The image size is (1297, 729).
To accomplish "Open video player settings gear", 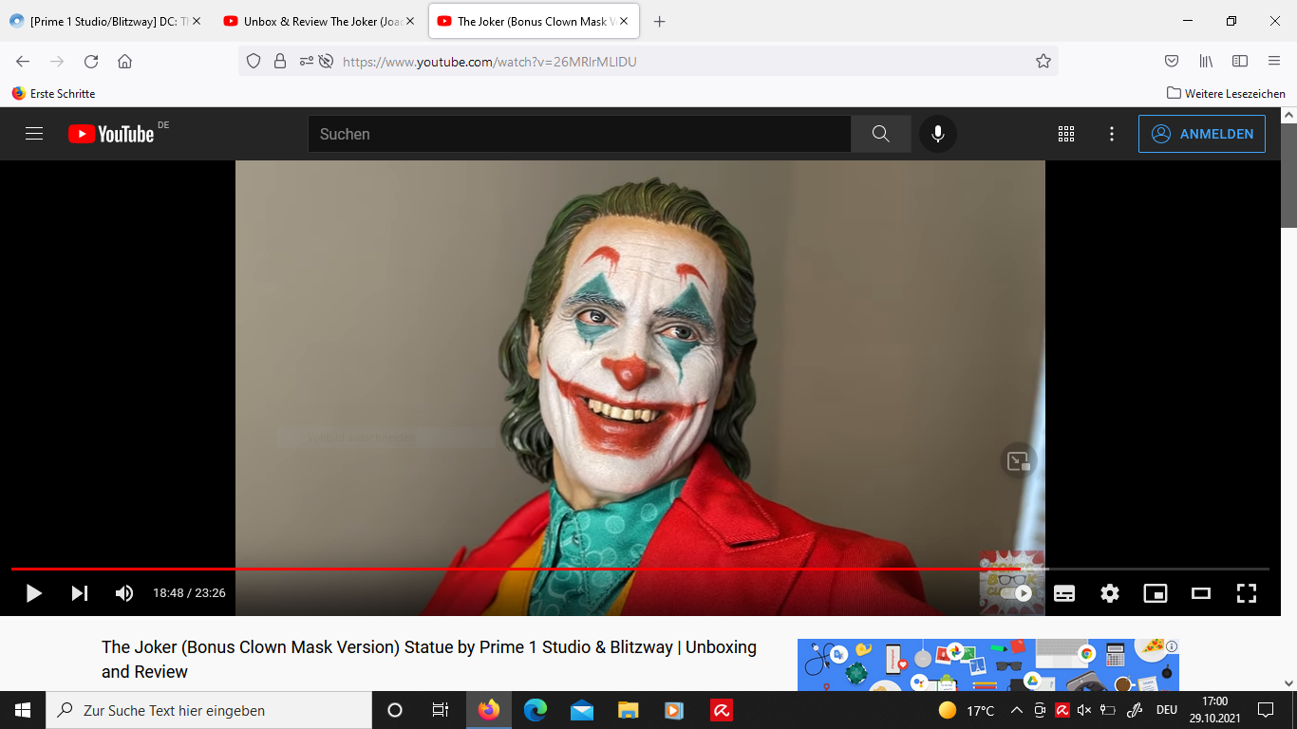I will pos(1110,593).
